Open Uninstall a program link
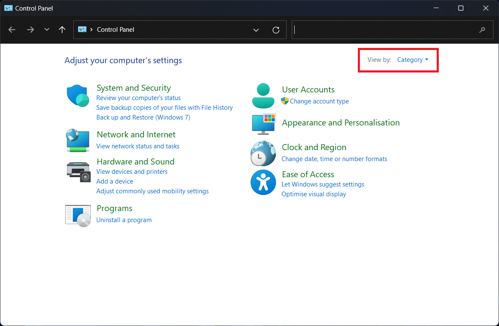The width and height of the screenshot is (499, 326). coord(124,220)
